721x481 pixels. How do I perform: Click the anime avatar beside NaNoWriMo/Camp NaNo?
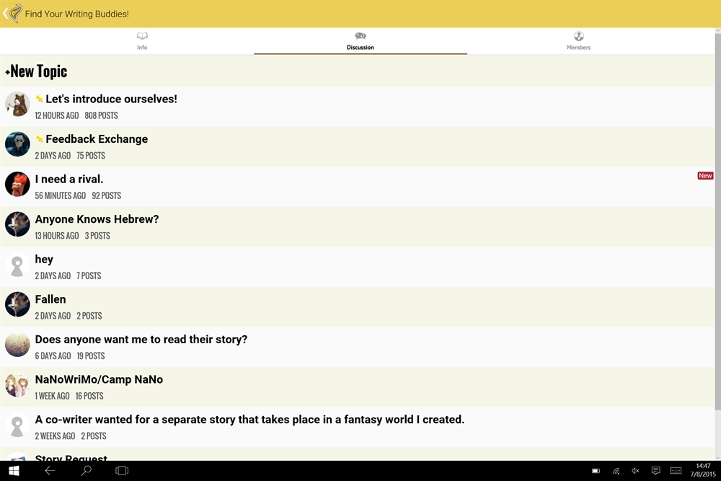(17, 385)
